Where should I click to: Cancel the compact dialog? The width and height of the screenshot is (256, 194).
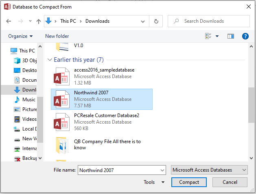pyautogui.click(x=230, y=182)
